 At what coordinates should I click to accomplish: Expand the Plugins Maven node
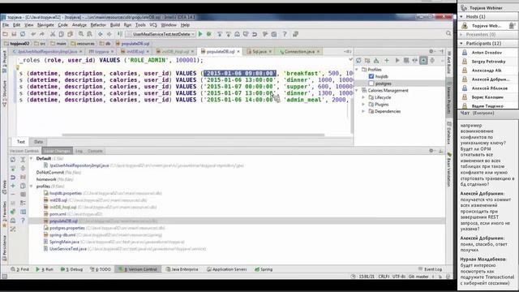pyautogui.click(x=363, y=105)
